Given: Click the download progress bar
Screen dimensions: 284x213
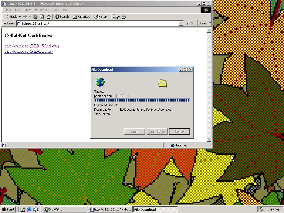Looking at the screenshot, I should 142,100.
